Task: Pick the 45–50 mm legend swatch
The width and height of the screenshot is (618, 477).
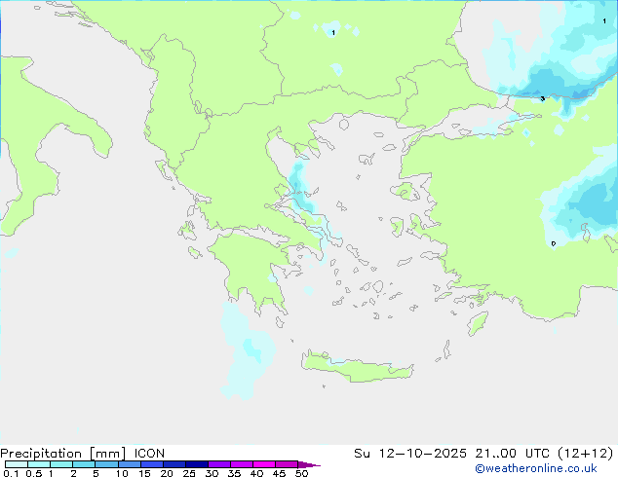Action: click(287, 464)
